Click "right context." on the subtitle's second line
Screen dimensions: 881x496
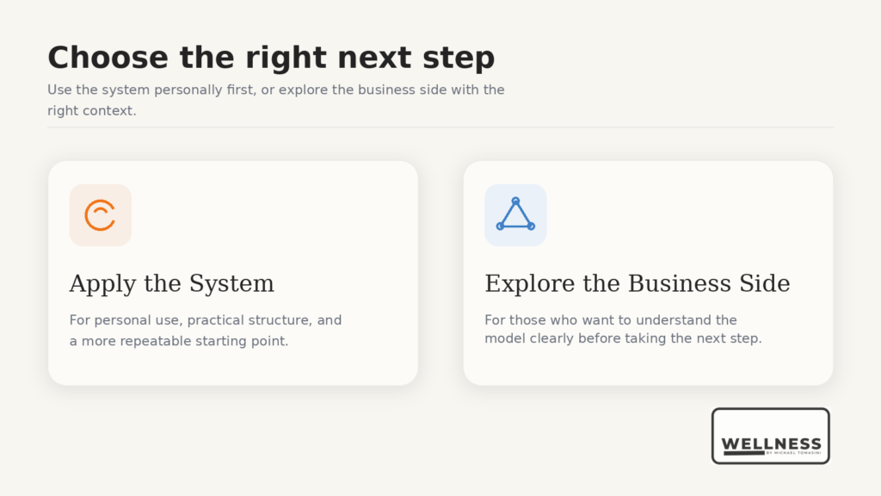pyautogui.click(x=92, y=111)
